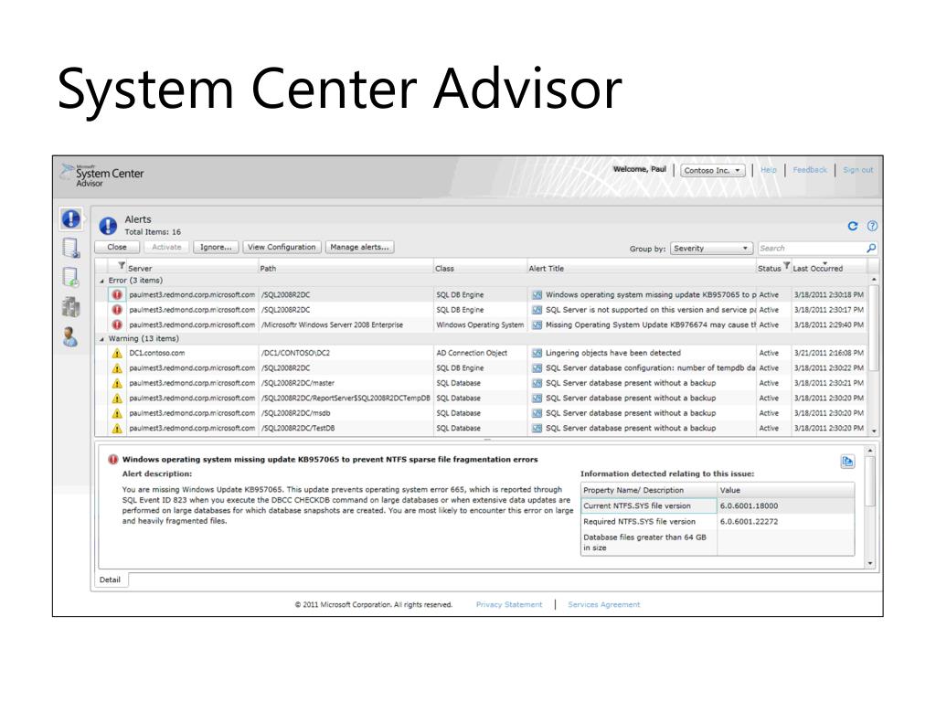Sort by the Alert Title column header

[x=546, y=268]
